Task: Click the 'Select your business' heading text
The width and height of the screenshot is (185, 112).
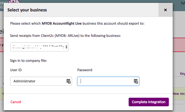Action: 27,10
